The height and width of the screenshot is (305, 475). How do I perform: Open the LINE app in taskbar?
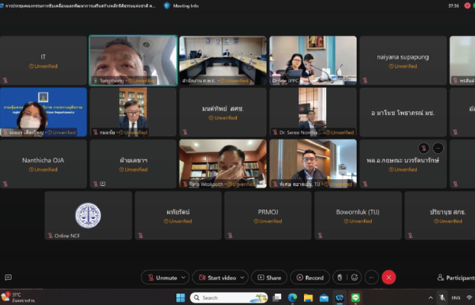(x=356, y=297)
